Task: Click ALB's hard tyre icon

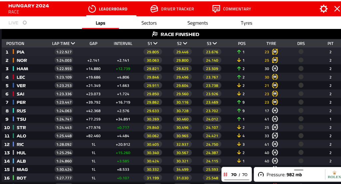Action: pyautogui.click(x=275, y=161)
